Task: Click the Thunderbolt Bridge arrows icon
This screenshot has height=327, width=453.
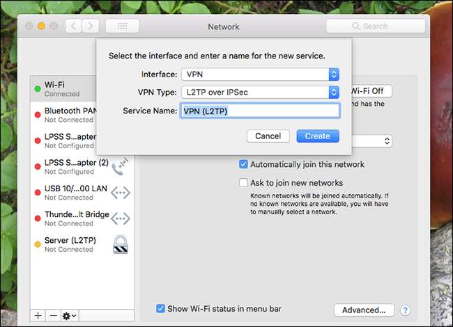Action: click(121, 218)
